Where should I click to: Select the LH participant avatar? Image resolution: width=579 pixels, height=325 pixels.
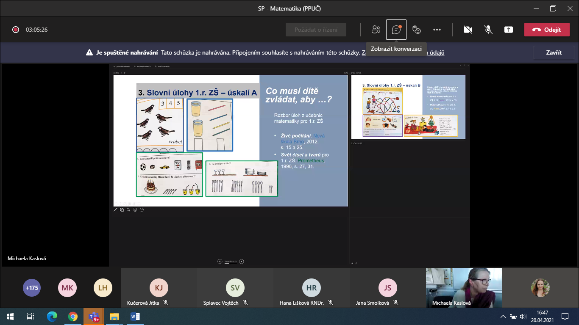[x=103, y=288]
